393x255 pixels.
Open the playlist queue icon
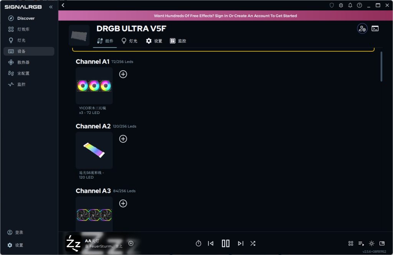pyautogui.click(x=361, y=243)
